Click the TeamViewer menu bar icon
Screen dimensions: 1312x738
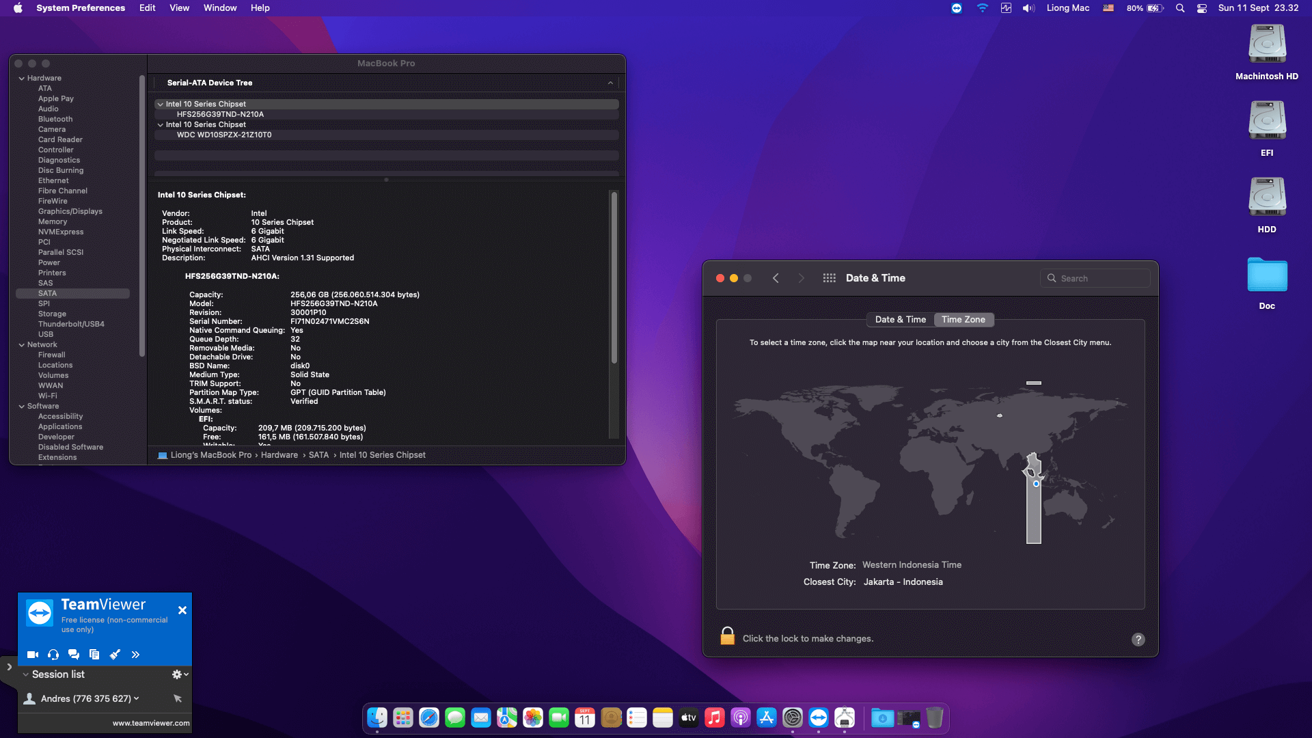point(956,8)
